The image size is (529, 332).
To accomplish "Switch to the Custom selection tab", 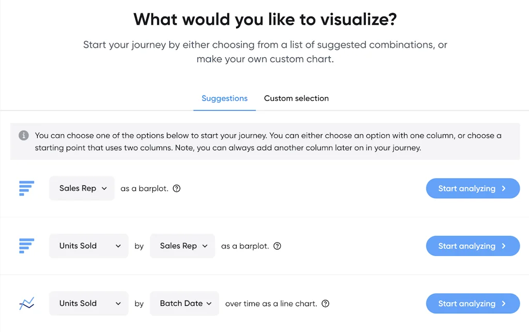I will click(x=296, y=98).
